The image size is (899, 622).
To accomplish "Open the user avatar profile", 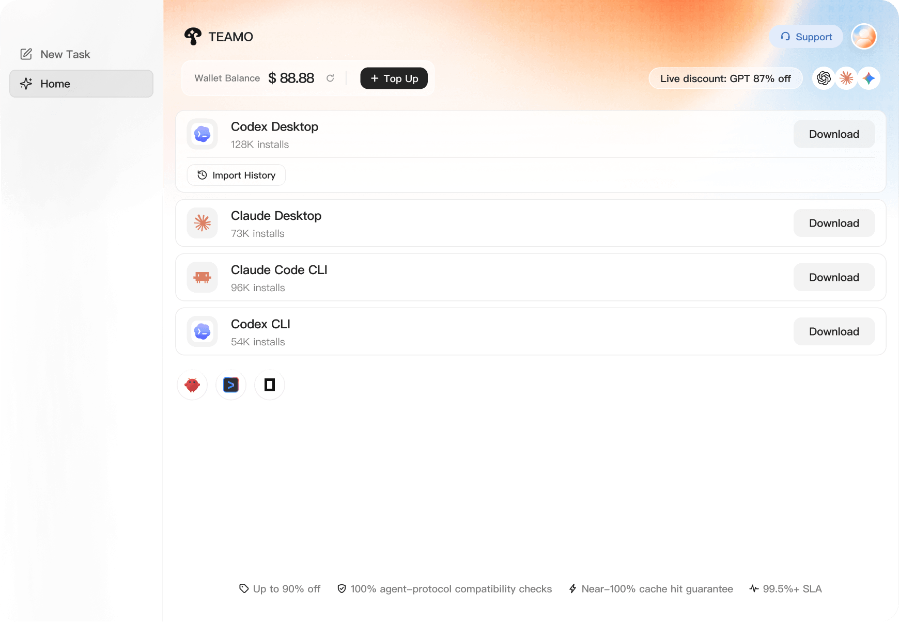I will click(x=864, y=37).
